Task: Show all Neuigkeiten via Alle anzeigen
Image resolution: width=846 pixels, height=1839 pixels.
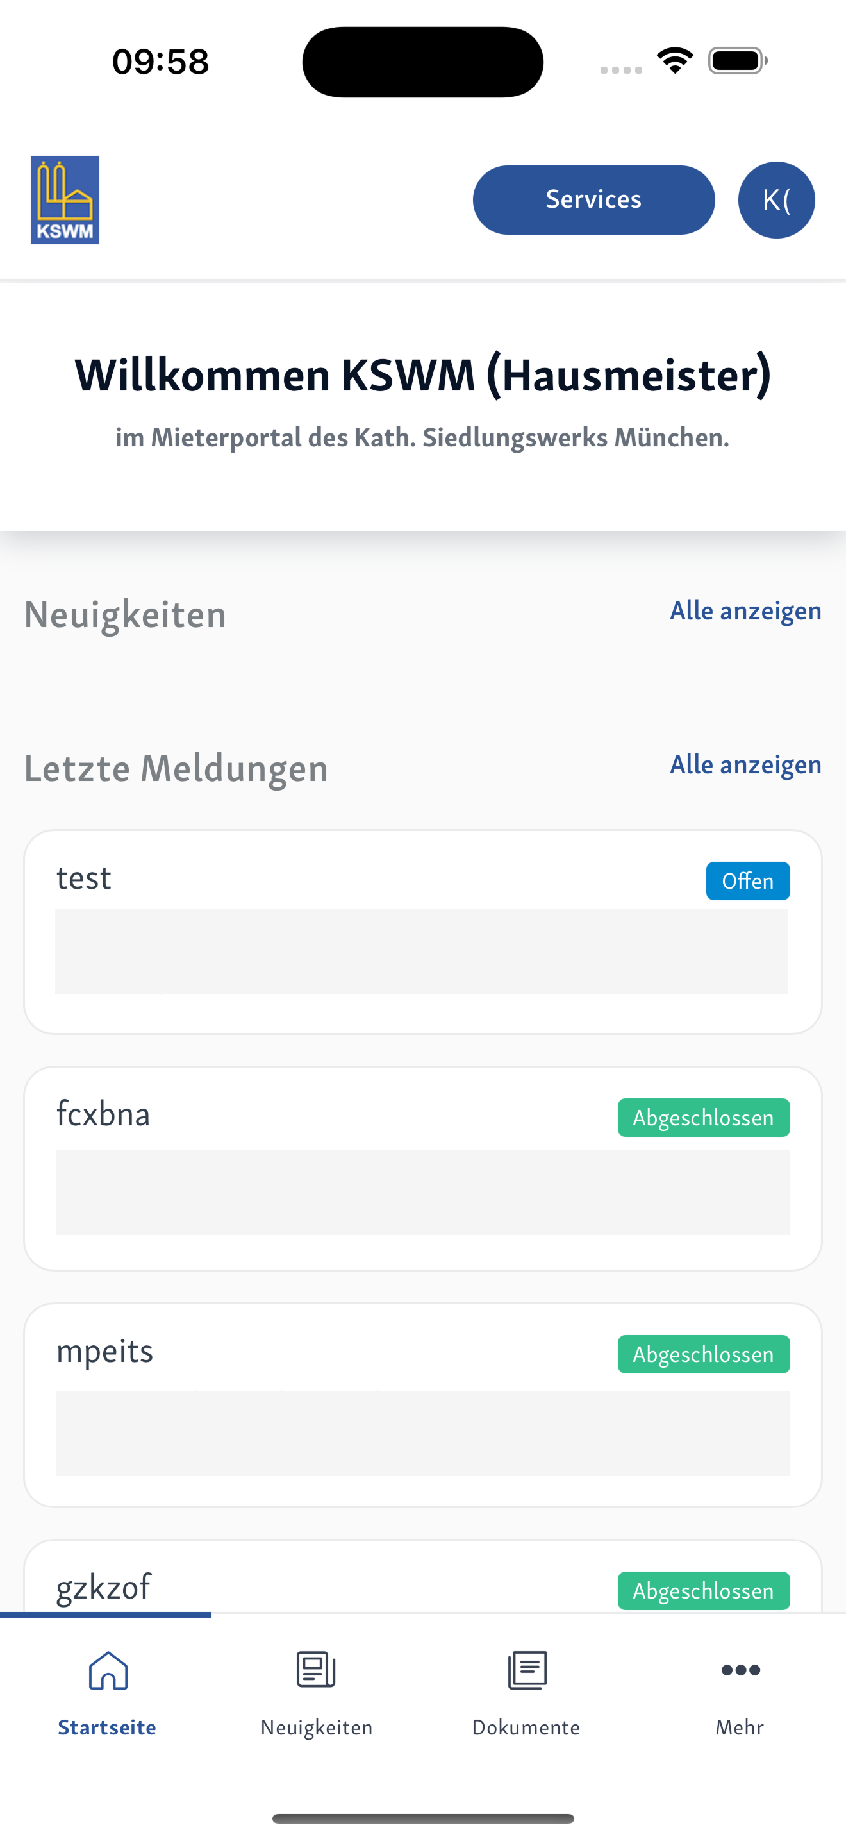Action: tap(745, 610)
